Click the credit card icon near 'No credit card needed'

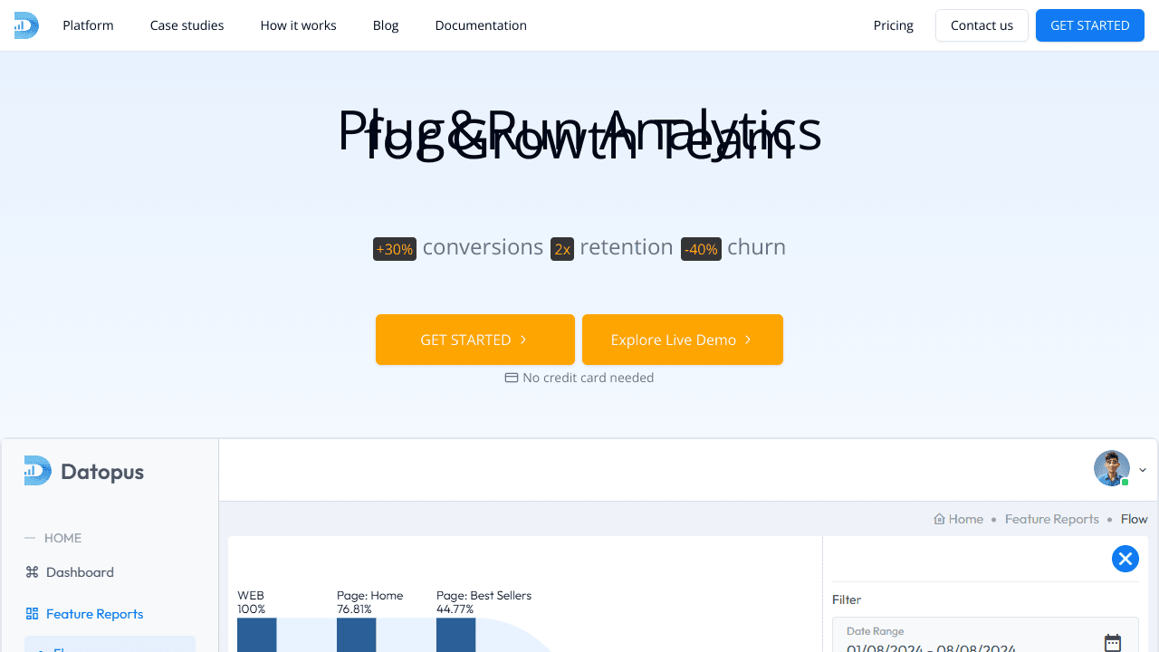click(x=511, y=378)
